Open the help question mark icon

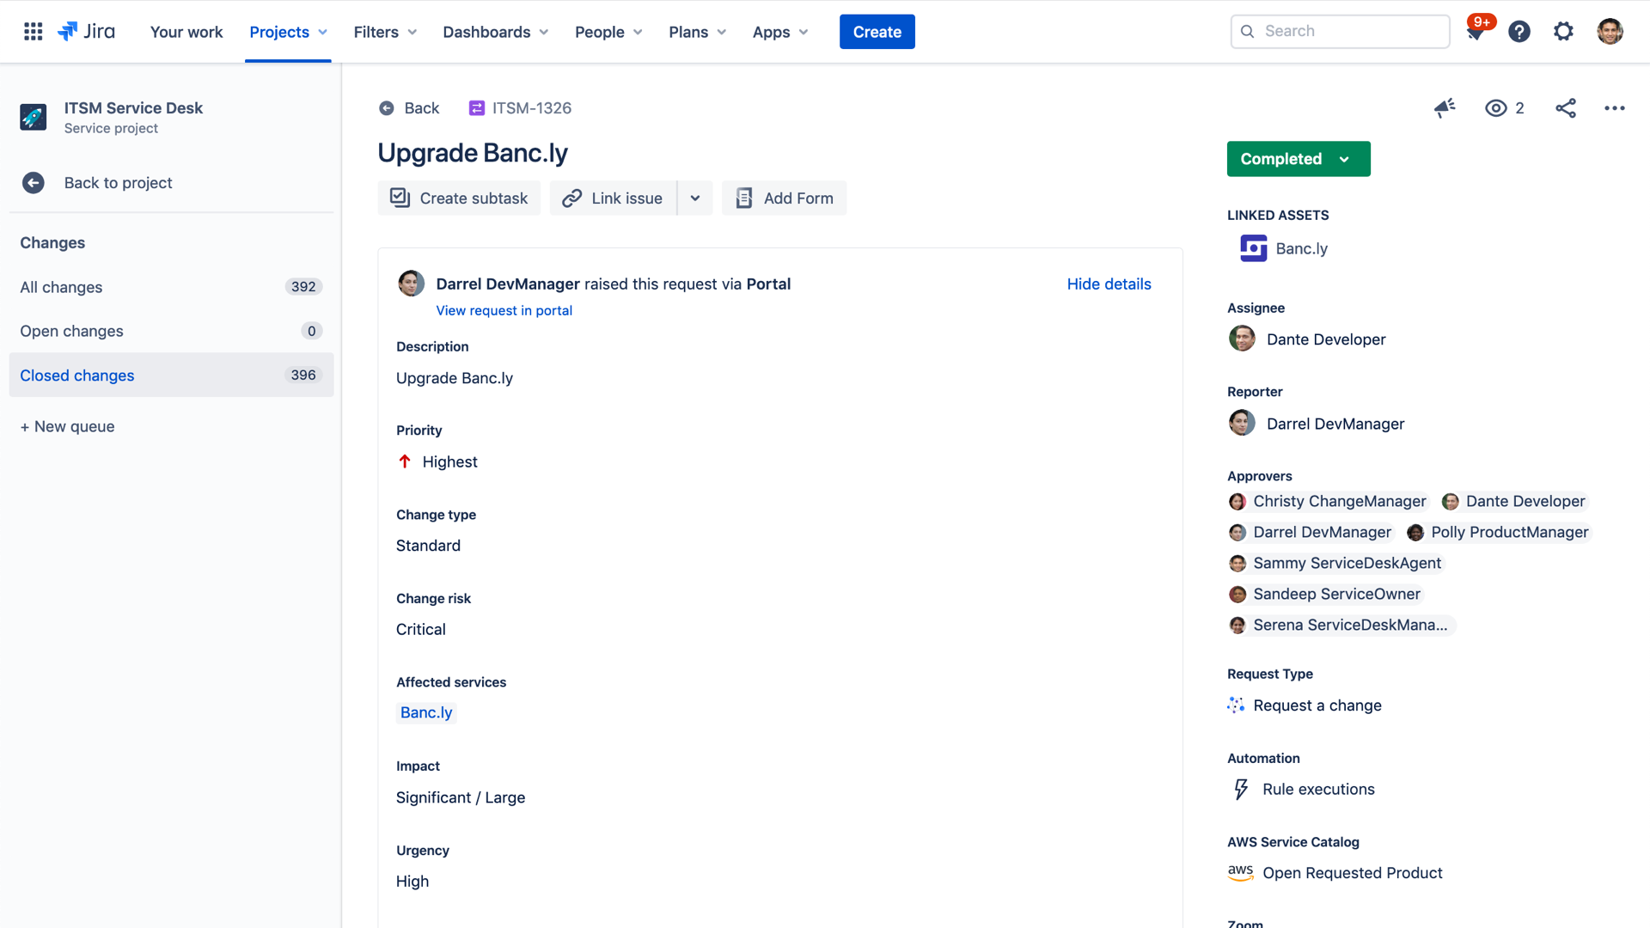(x=1519, y=32)
